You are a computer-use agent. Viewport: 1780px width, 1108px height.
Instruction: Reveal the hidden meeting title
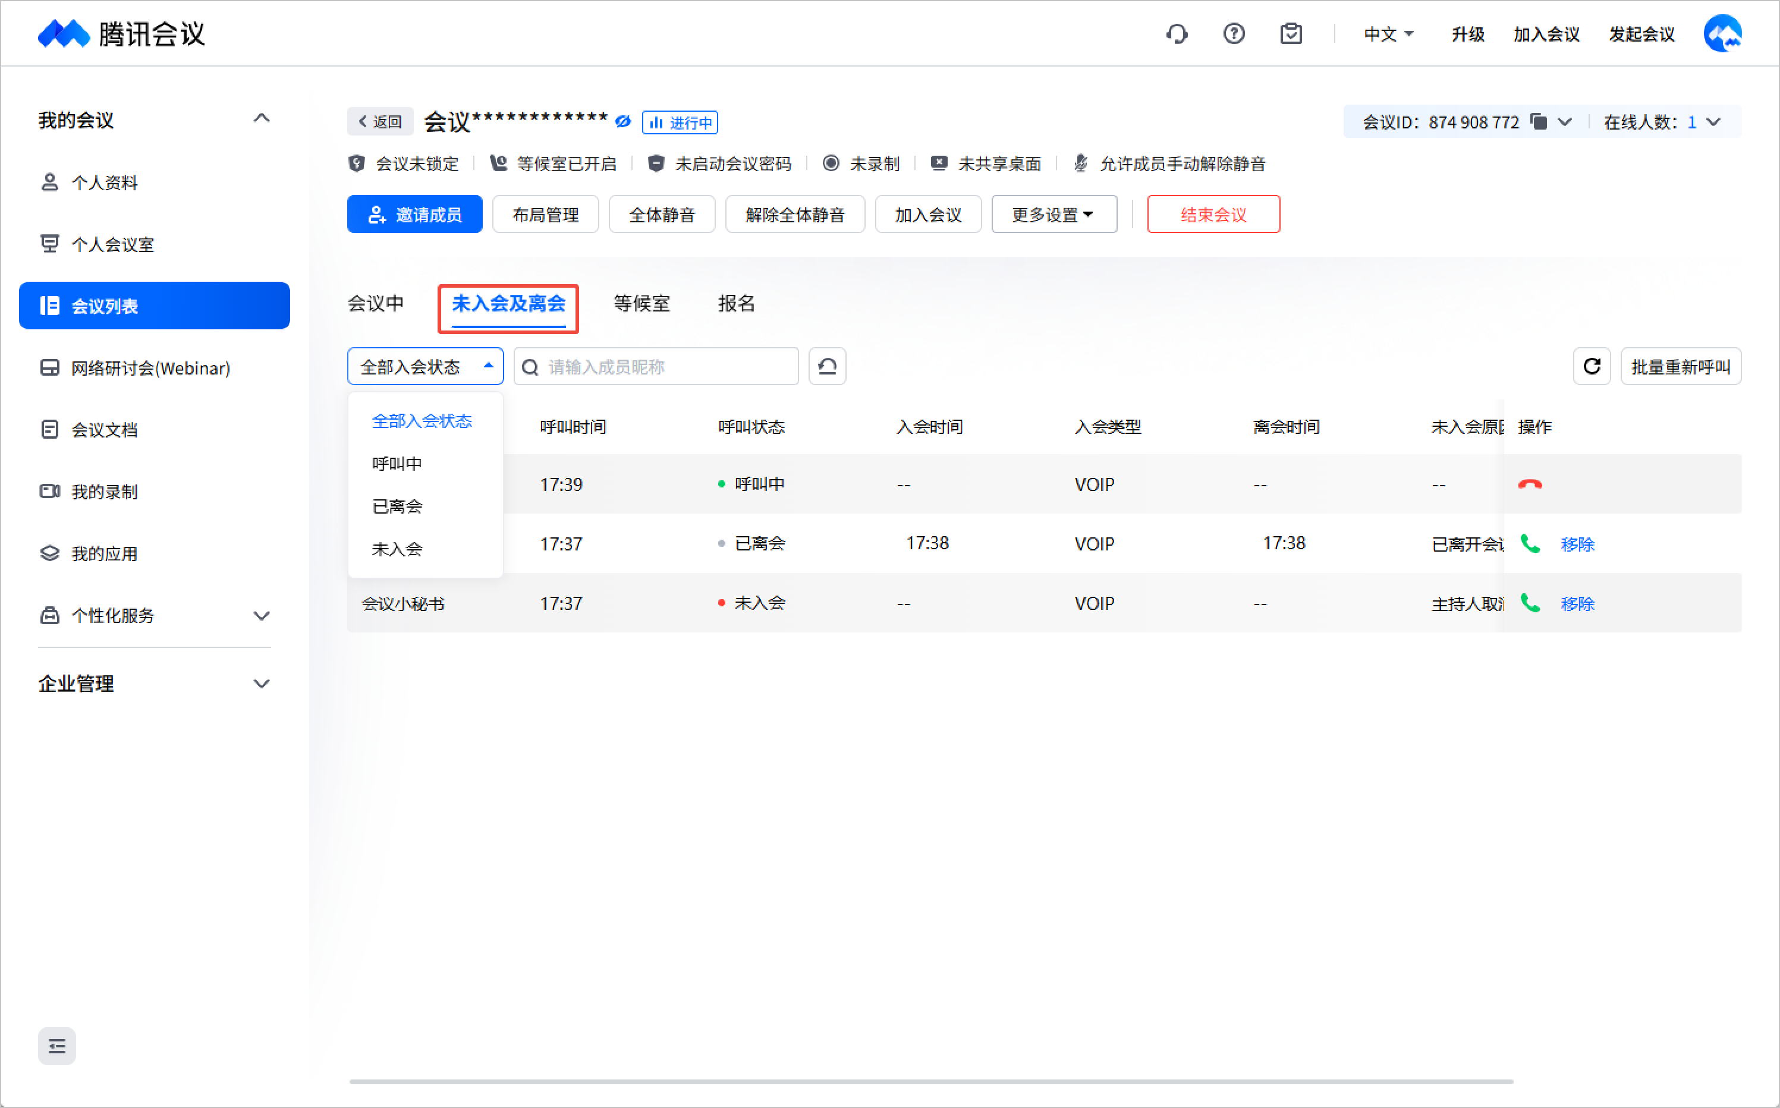[x=623, y=122]
